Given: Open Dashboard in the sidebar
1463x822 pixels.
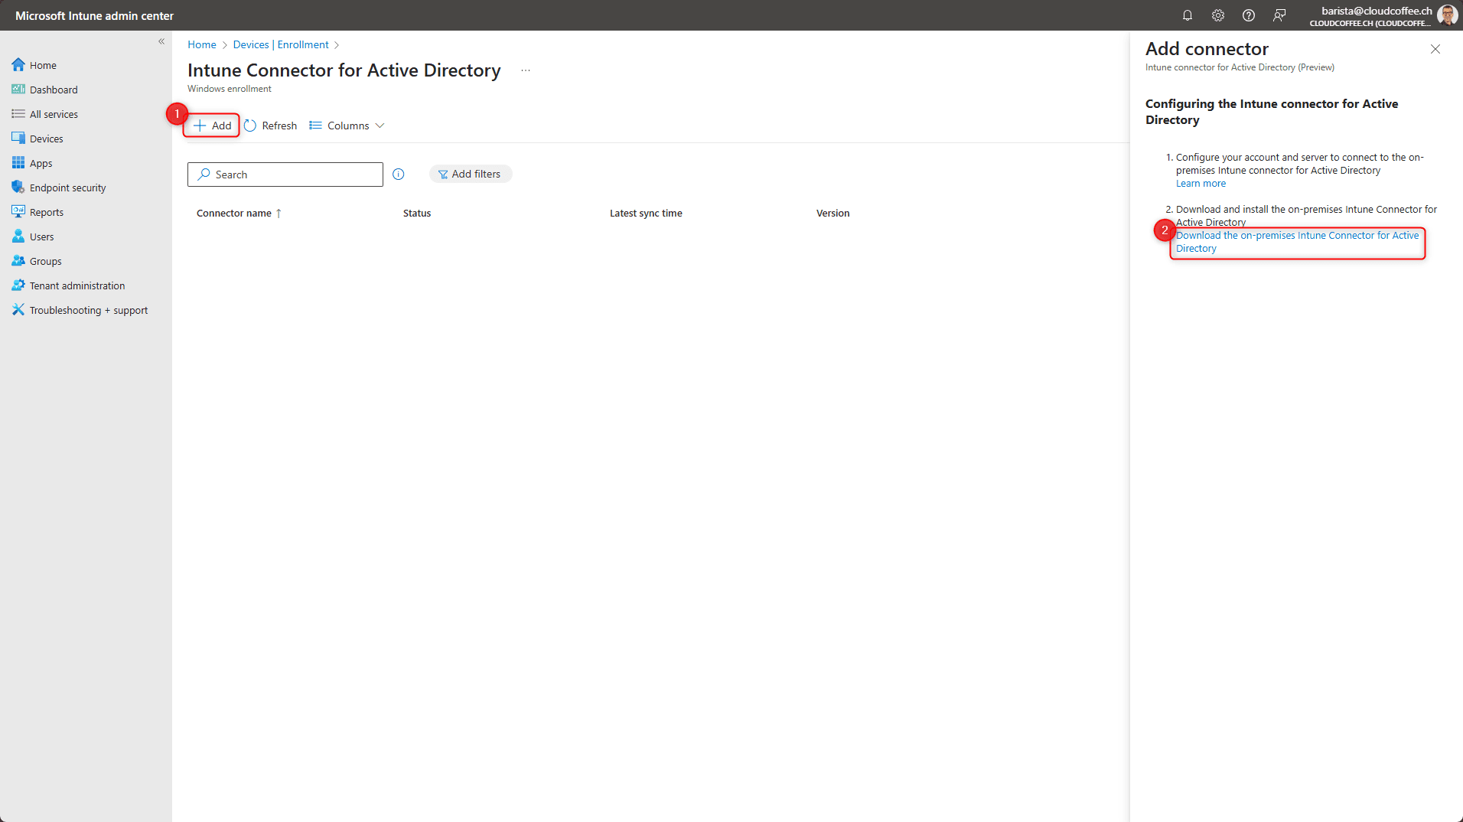Looking at the screenshot, I should coord(54,90).
